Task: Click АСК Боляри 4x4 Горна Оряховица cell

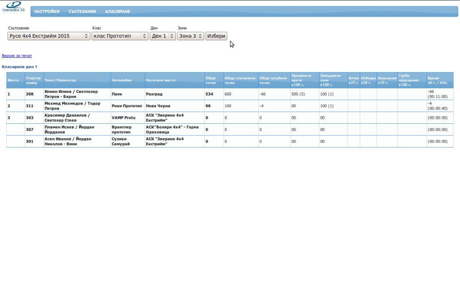Action: 175,130
